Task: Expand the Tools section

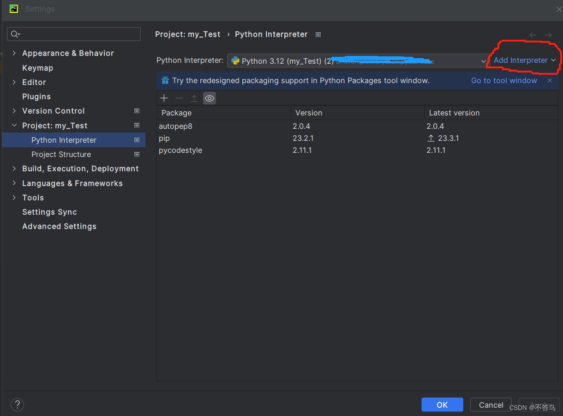Action: (x=14, y=198)
